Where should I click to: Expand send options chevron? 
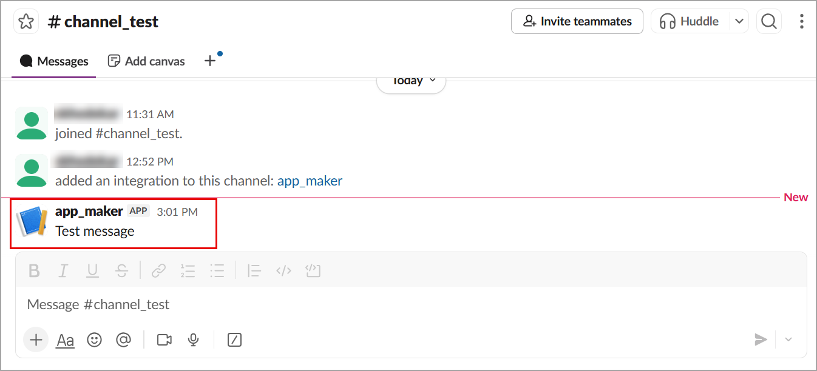(788, 339)
